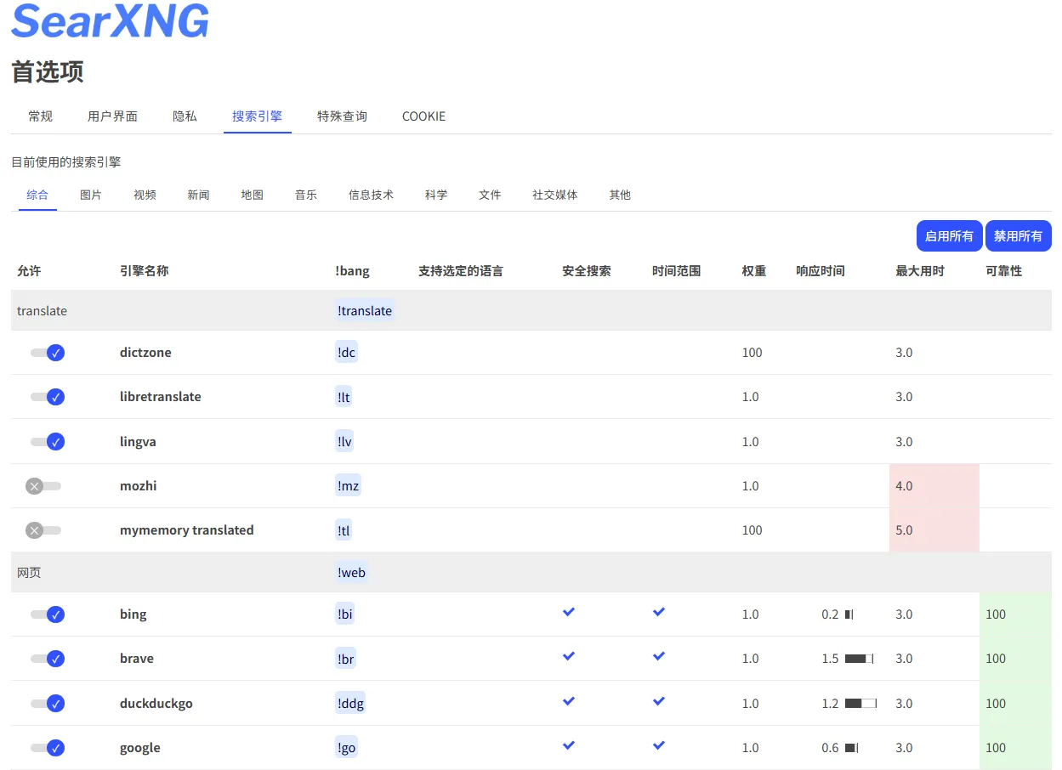Switch off the lingva engine toggle
The image size is (1062, 770).
tap(48, 442)
